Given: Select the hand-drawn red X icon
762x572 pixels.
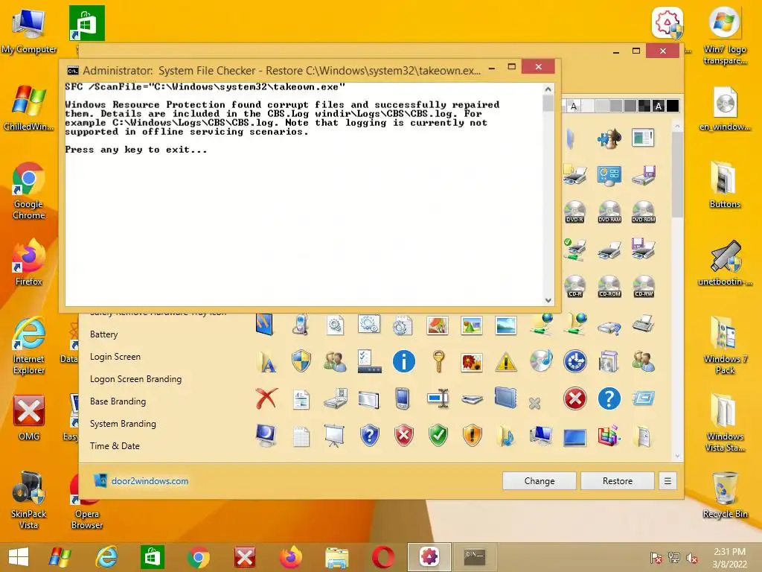Looking at the screenshot, I should 267,398.
